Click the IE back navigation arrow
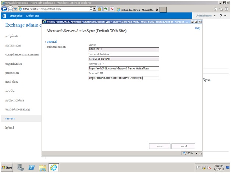231x173 pixels. pyautogui.click(x=4, y=9)
